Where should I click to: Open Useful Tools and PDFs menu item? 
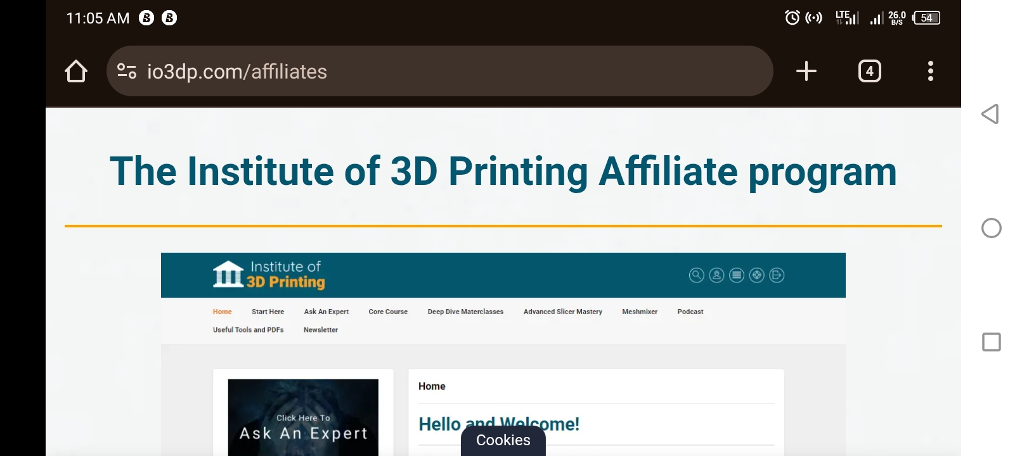[248, 330]
